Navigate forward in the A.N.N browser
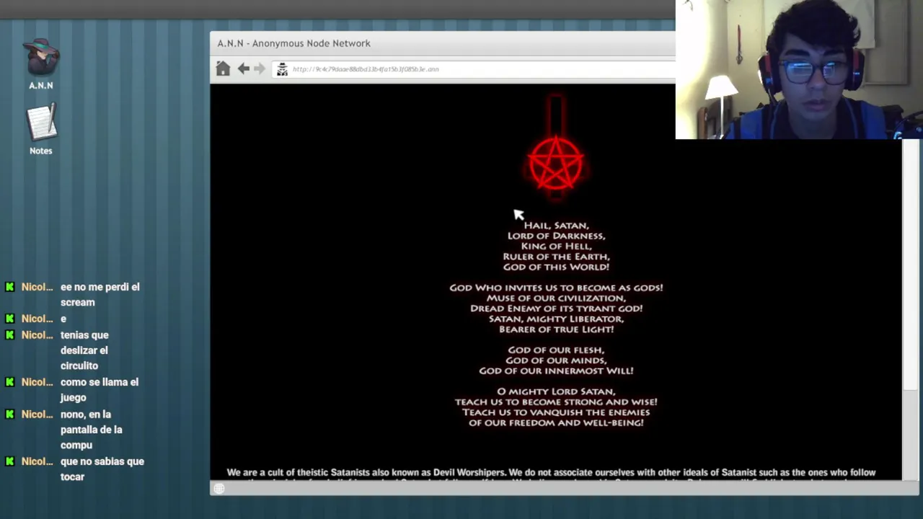Viewport: 923px width, 519px height. 260,68
